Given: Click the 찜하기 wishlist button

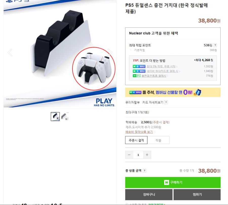Looking at the screenshot, I should [197, 195].
